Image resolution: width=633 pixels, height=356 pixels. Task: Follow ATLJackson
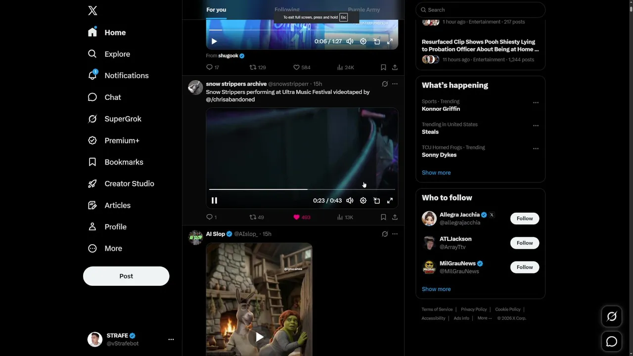525,243
